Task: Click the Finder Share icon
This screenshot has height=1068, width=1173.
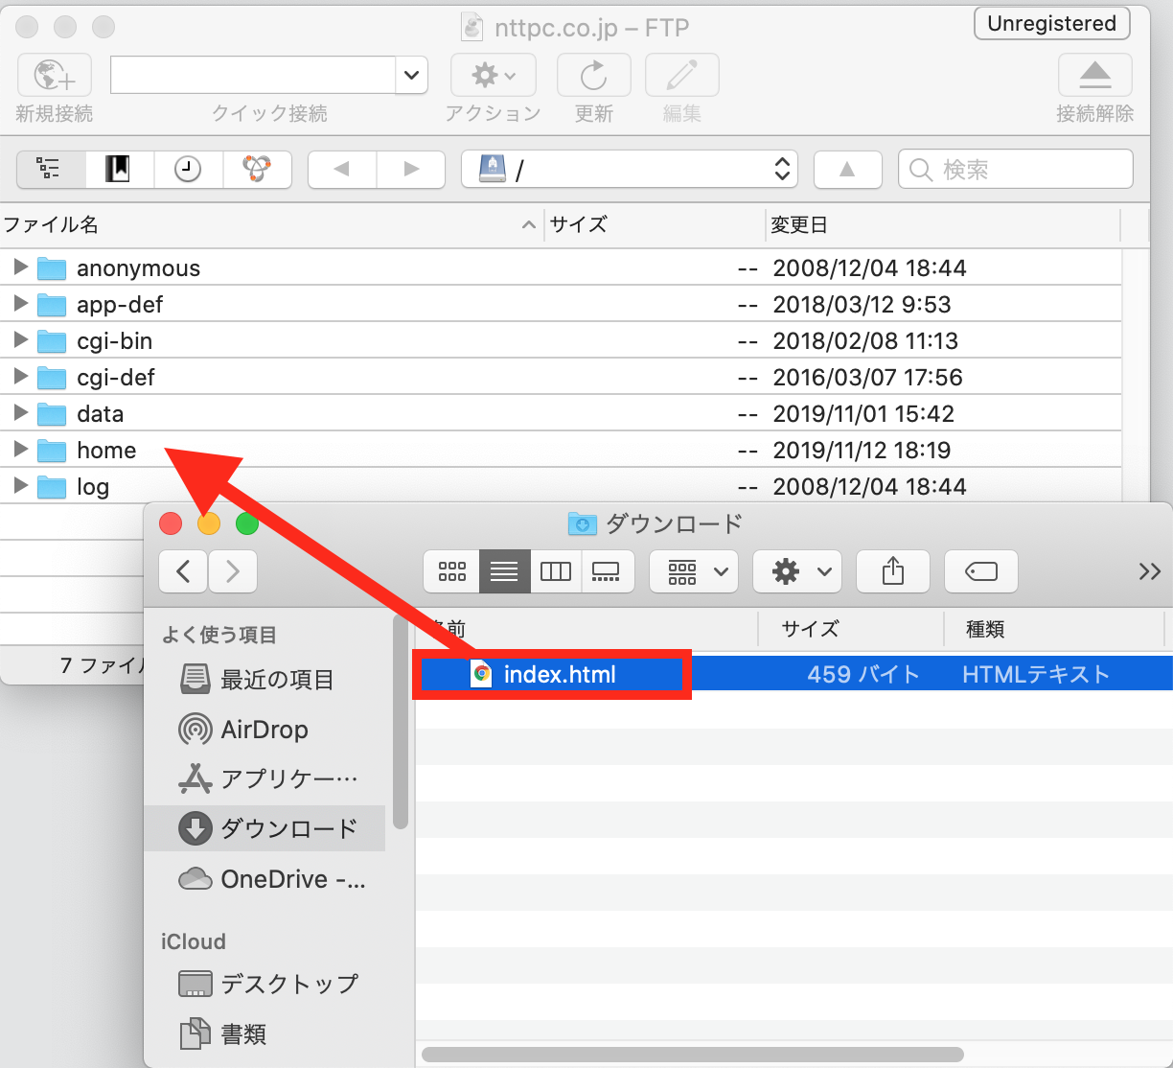Action: (x=893, y=571)
